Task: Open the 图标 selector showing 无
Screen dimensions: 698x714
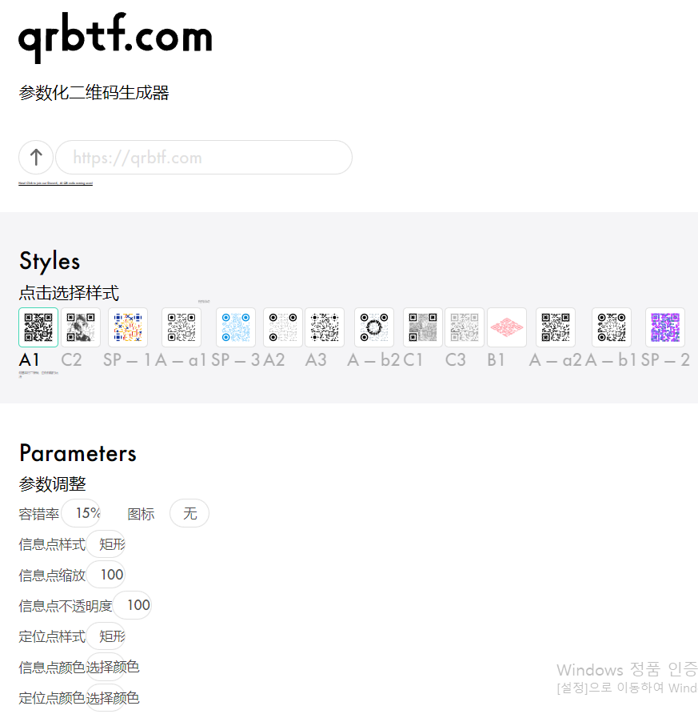Action: coord(189,513)
